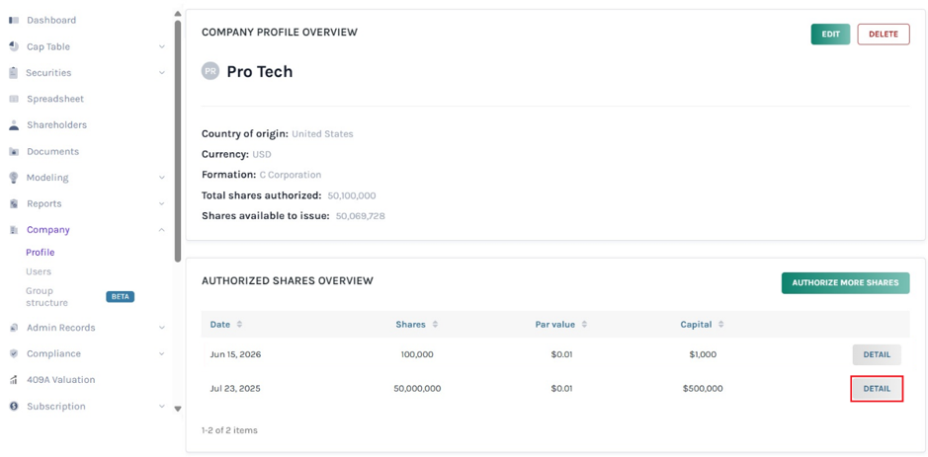The height and width of the screenshot is (457, 928).
Task: Sort table by Date column arrows
Action: click(240, 325)
